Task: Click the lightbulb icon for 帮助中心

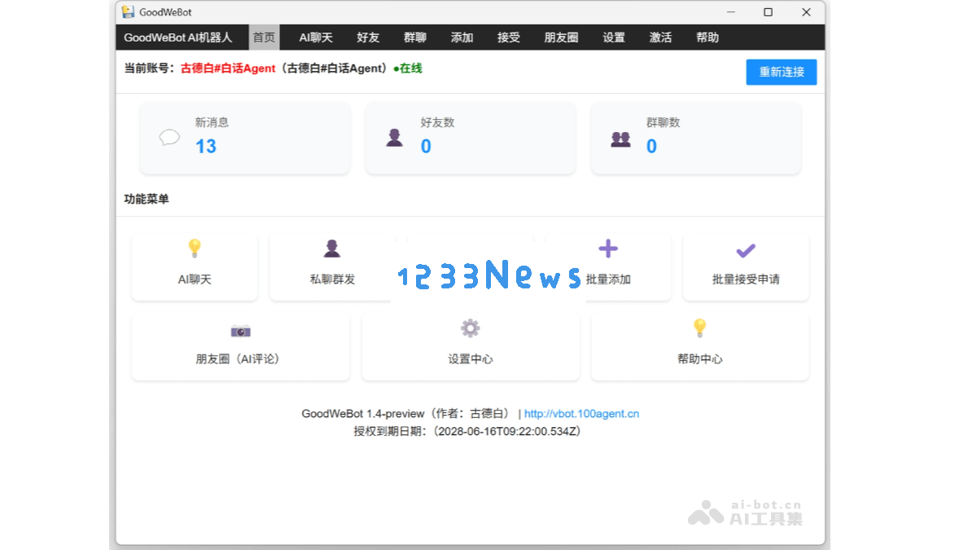Action: 699,328
